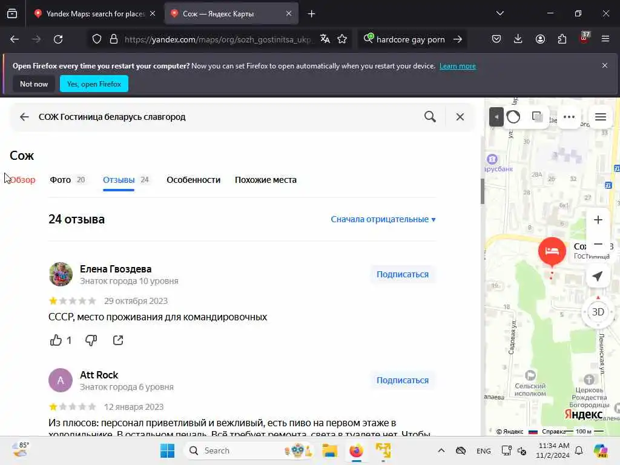Open the Firefox account icon
620x465 pixels.
(540, 39)
